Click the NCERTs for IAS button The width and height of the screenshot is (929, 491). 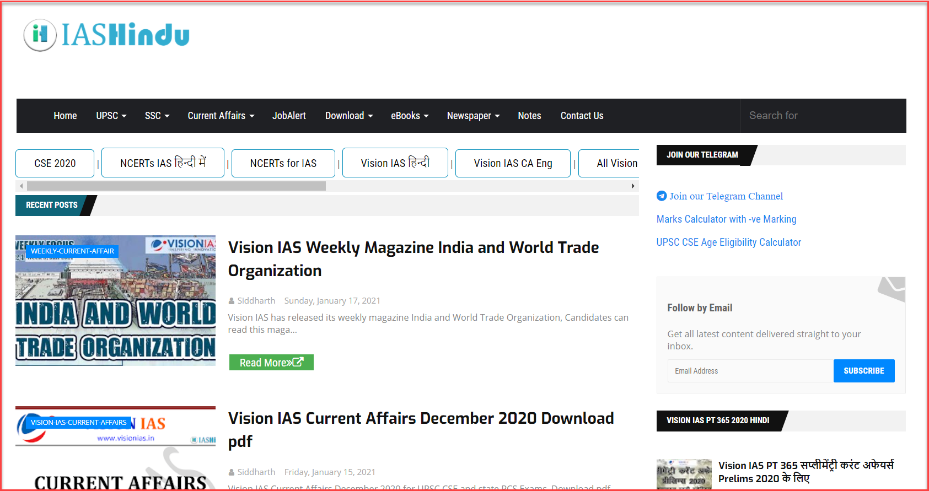point(283,163)
